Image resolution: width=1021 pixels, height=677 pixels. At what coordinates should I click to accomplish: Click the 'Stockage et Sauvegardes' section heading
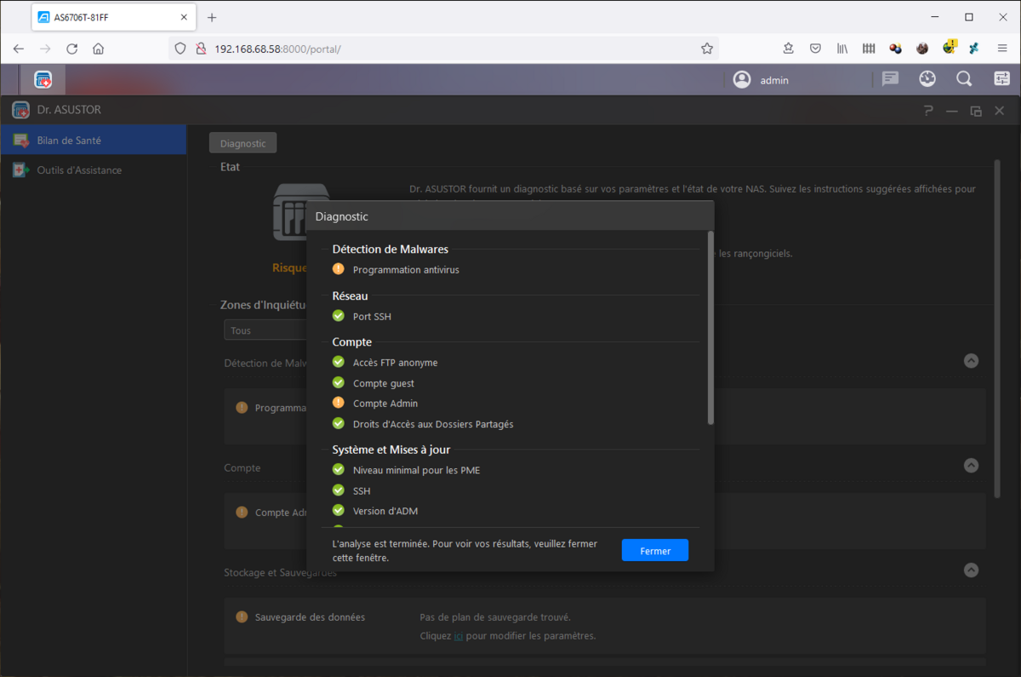tap(280, 572)
